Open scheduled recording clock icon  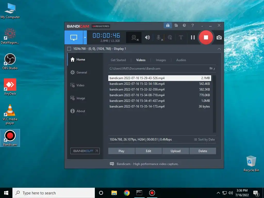tap(184, 26)
